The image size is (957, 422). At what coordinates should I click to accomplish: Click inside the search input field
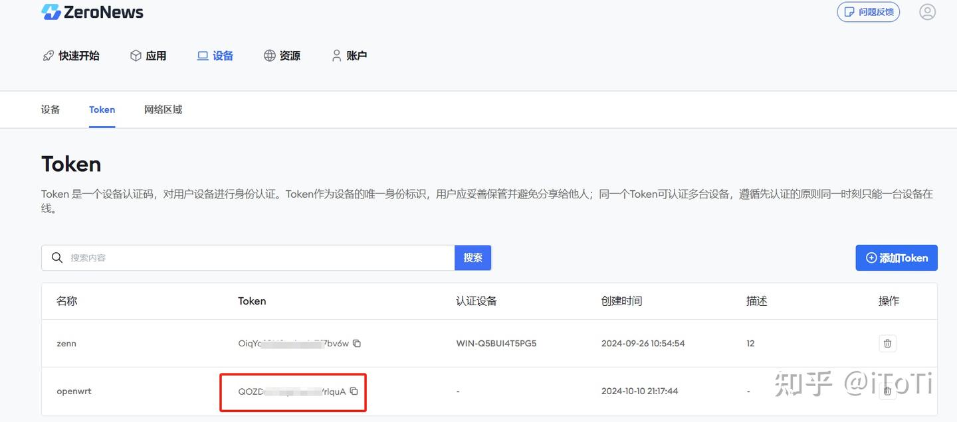(199, 257)
